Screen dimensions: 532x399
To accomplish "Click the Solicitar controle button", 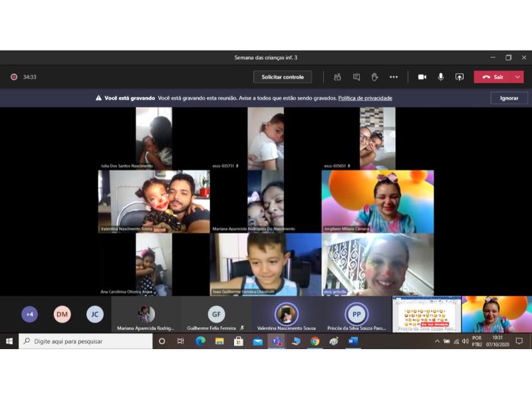I will (x=283, y=77).
